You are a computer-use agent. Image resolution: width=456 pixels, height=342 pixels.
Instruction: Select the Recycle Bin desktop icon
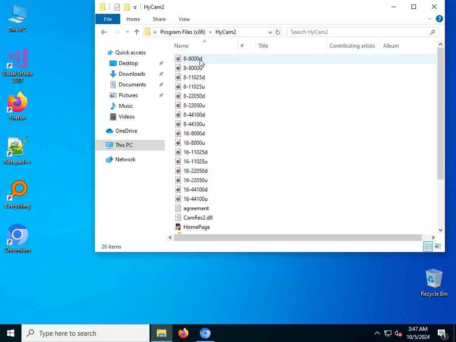(x=434, y=283)
